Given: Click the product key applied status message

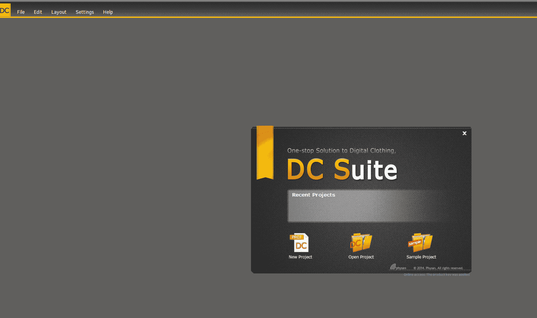Looking at the screenshot, I should (436, 274).
